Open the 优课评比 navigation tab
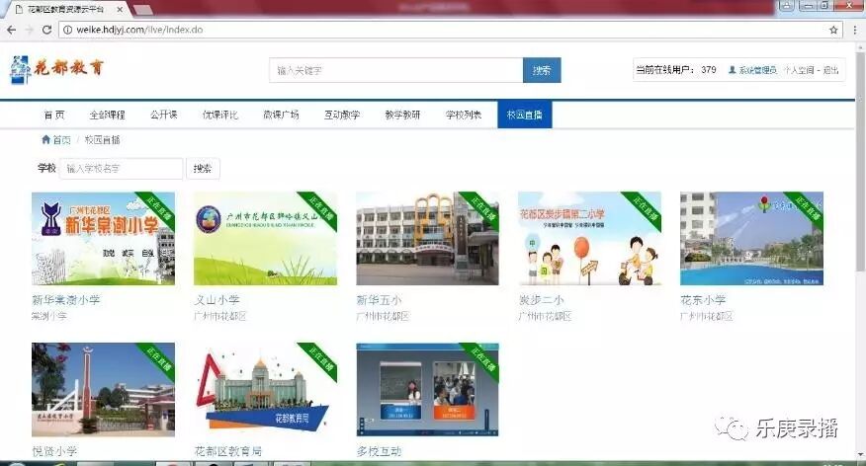 219,115
